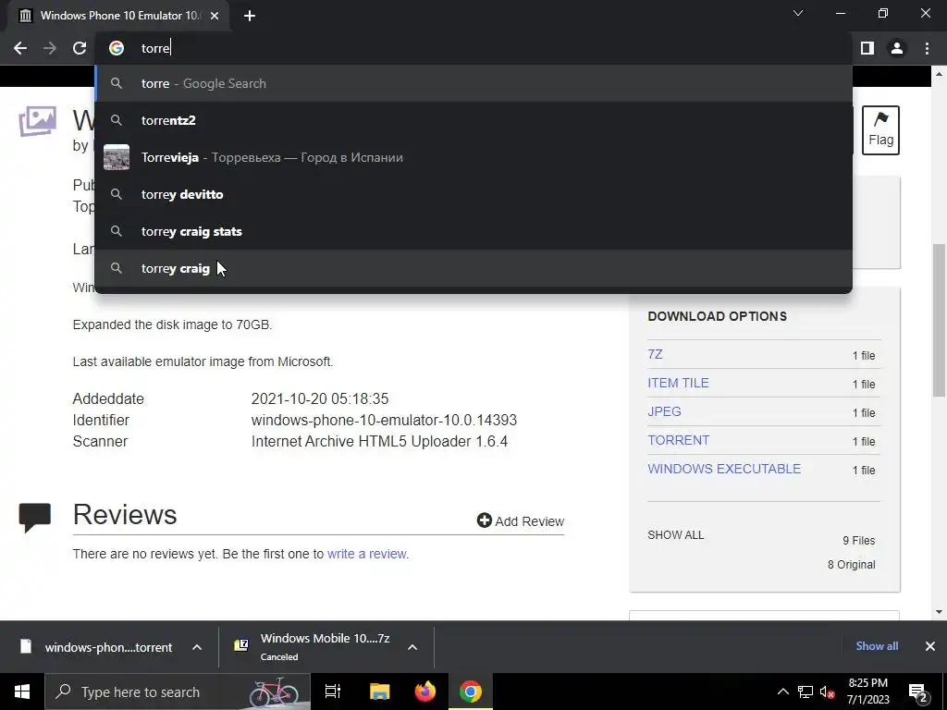The width and height of the screenshot is (947, 710).
Task: Choose the 'torrey craig' suggestion
Action: tap(473, 268)
